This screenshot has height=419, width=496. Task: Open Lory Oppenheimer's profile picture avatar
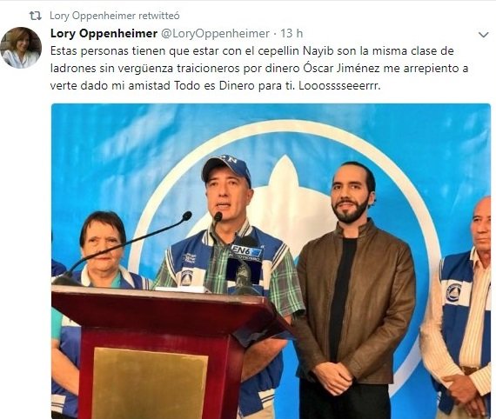[21, 48]
